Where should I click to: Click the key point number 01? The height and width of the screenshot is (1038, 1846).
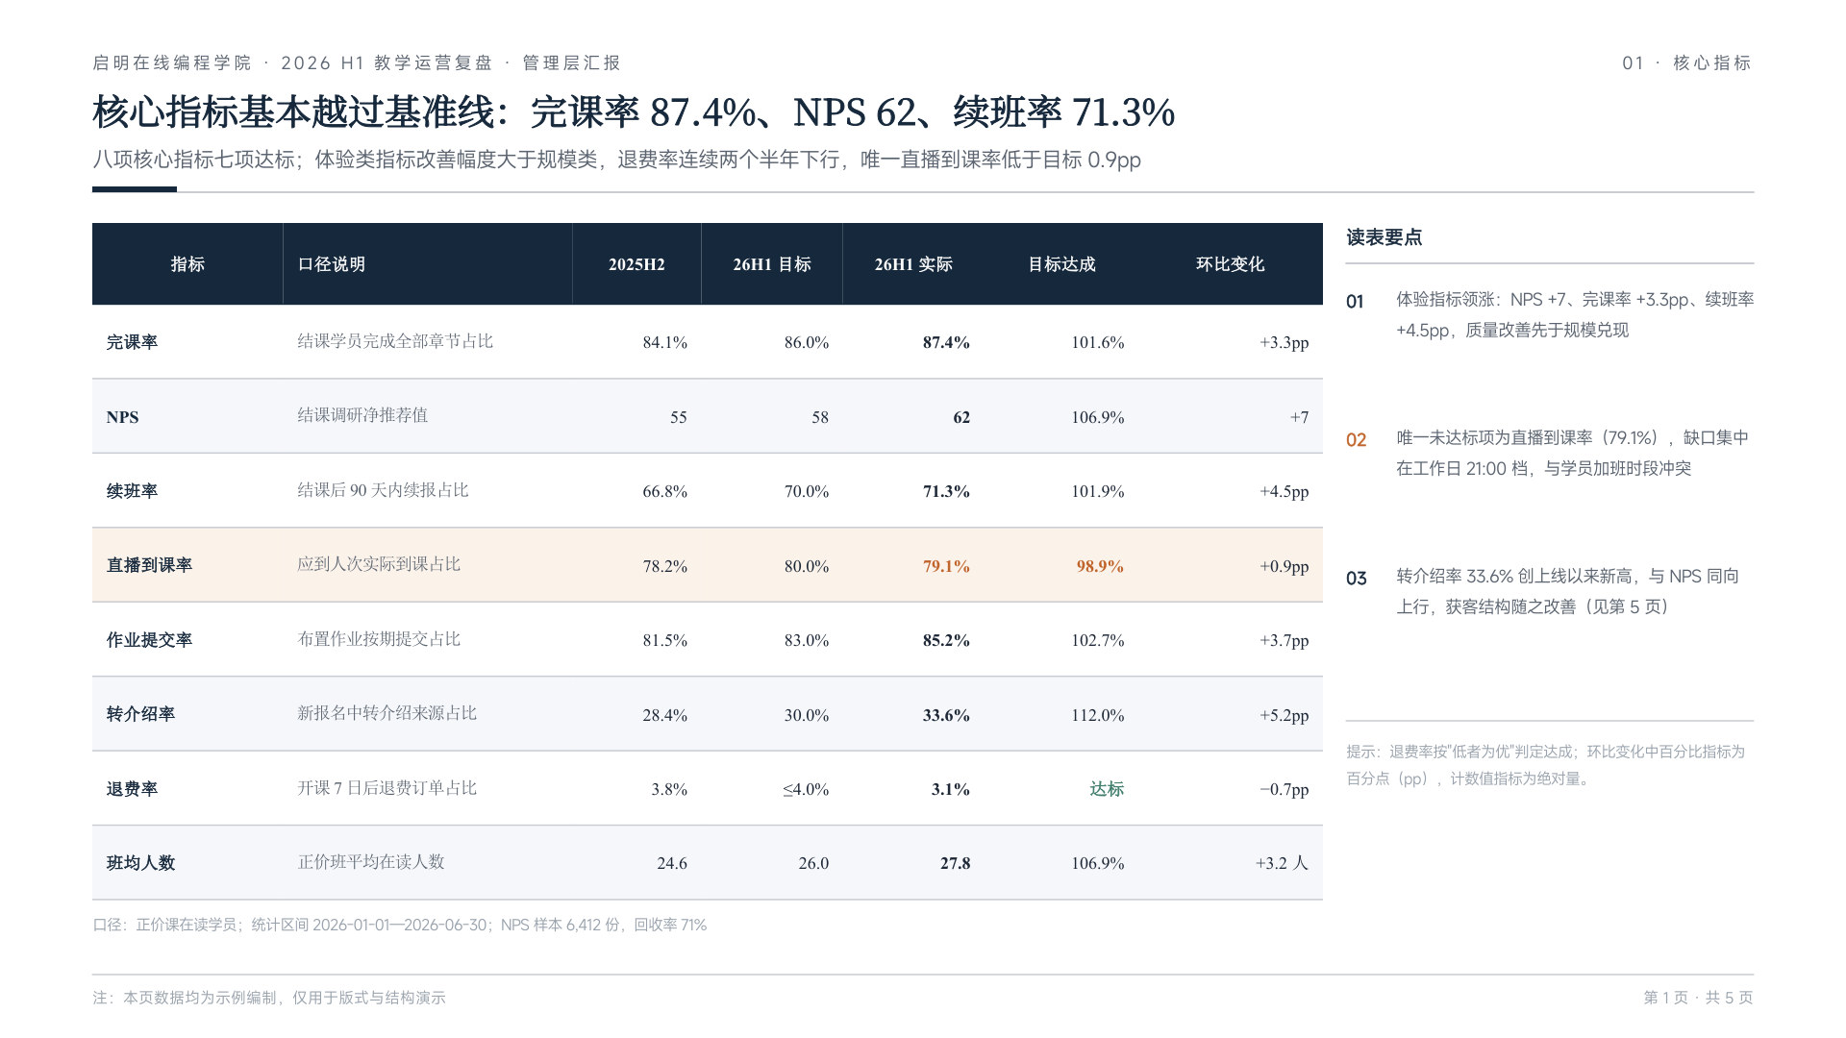coord(1355,302)
